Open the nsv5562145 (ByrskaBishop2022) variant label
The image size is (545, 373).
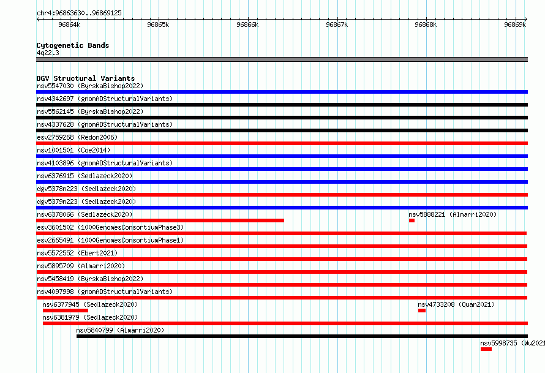coord(90,111)
